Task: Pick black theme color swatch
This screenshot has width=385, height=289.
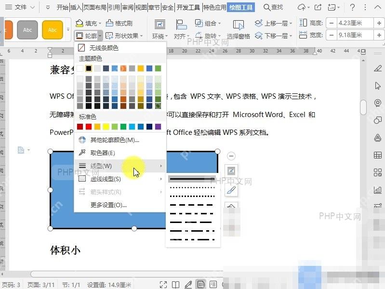Action: click(x=89, y=68)
